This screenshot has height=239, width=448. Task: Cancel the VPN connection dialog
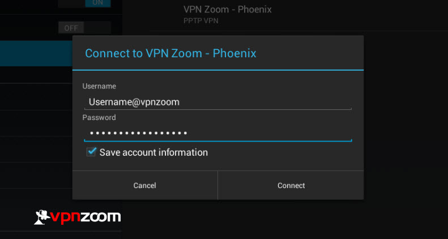(x=145, y=185)
